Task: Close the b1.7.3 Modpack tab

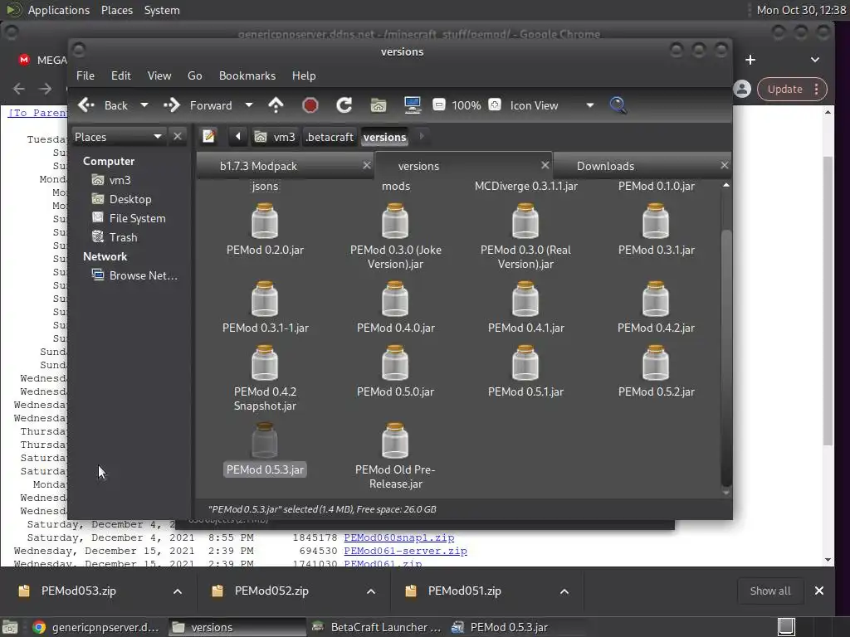Action: pos(367,165)
